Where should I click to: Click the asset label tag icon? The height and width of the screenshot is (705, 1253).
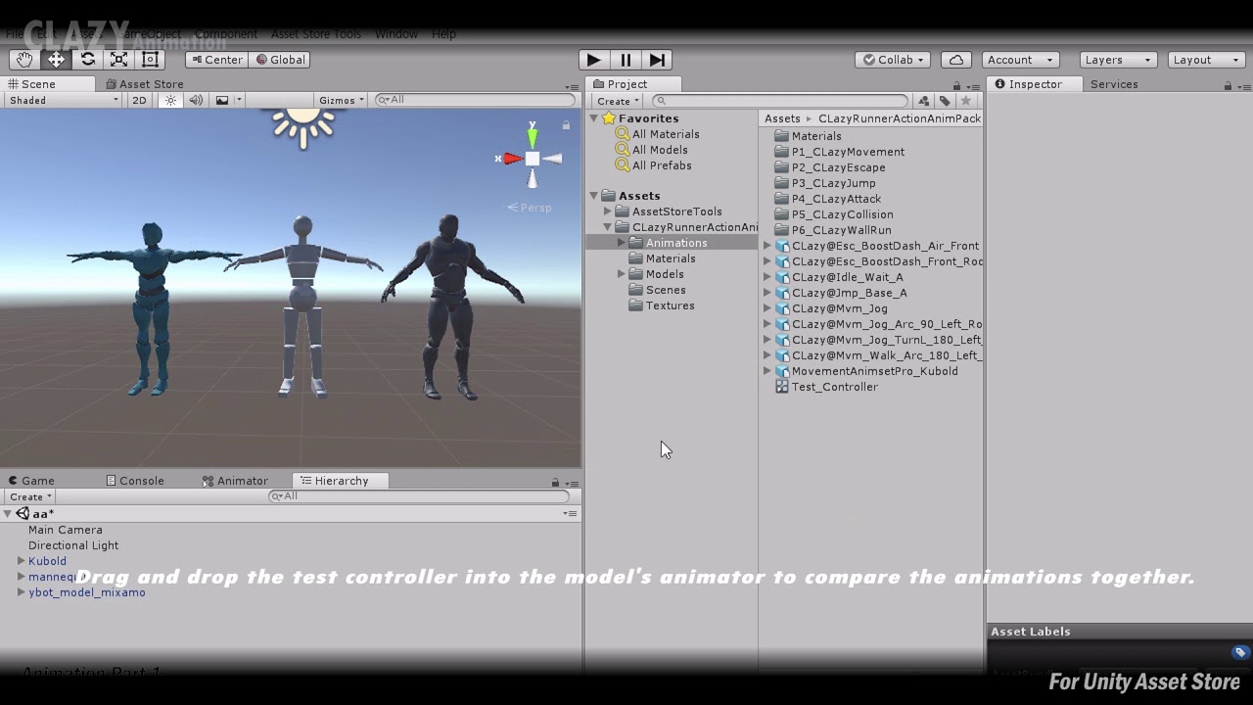click(1240, 652)
